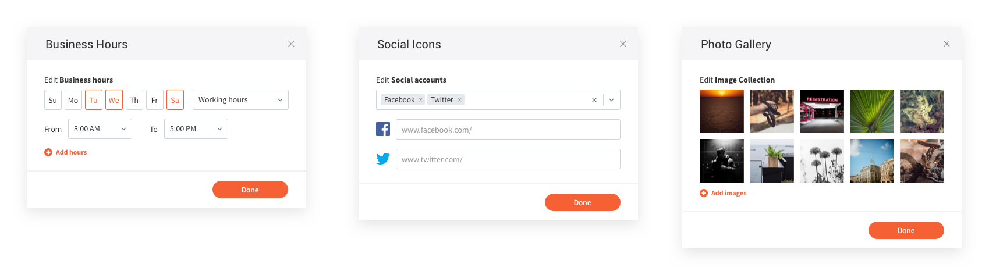Expand the social accounts dropdown arrow
Image resolution: width=989 pixels, height=275 pixels.
click(x=611, y=100)
